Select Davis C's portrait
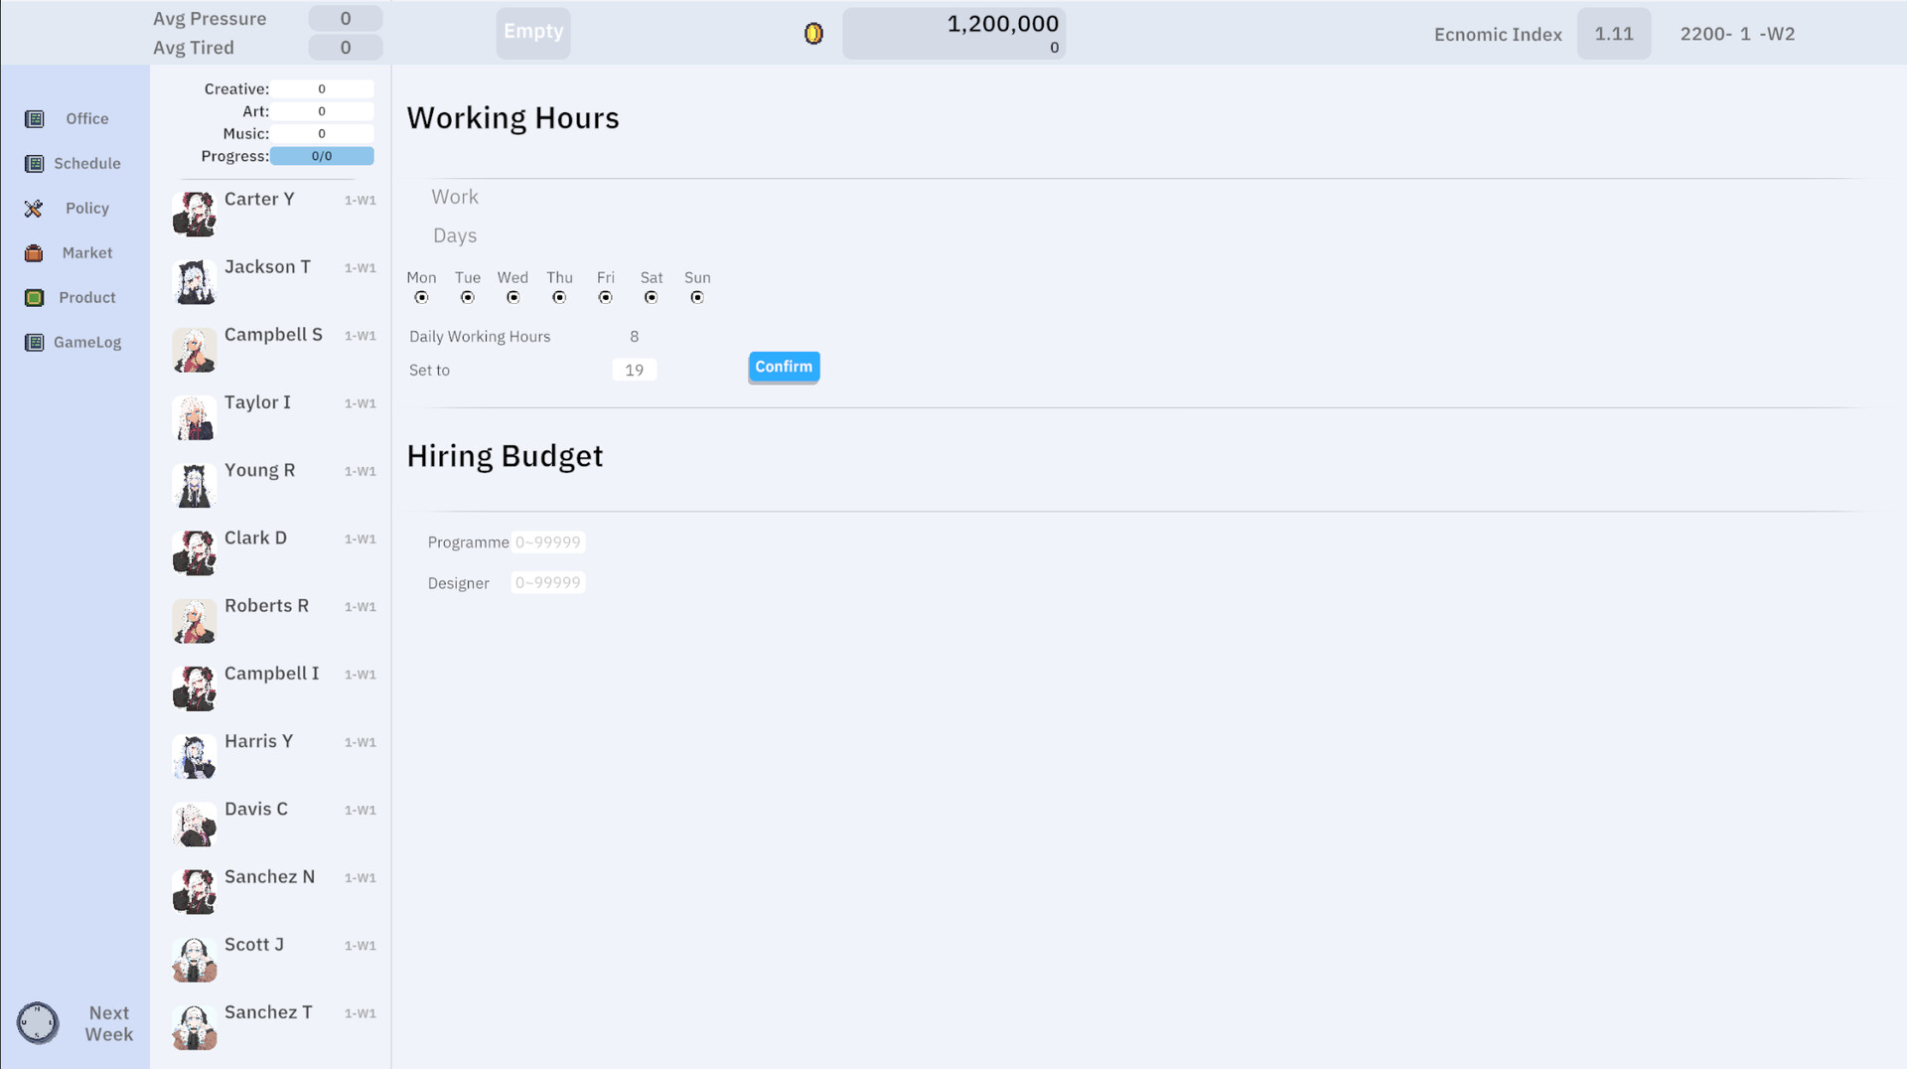1907x1069 pixels. [x=194, y=824]
